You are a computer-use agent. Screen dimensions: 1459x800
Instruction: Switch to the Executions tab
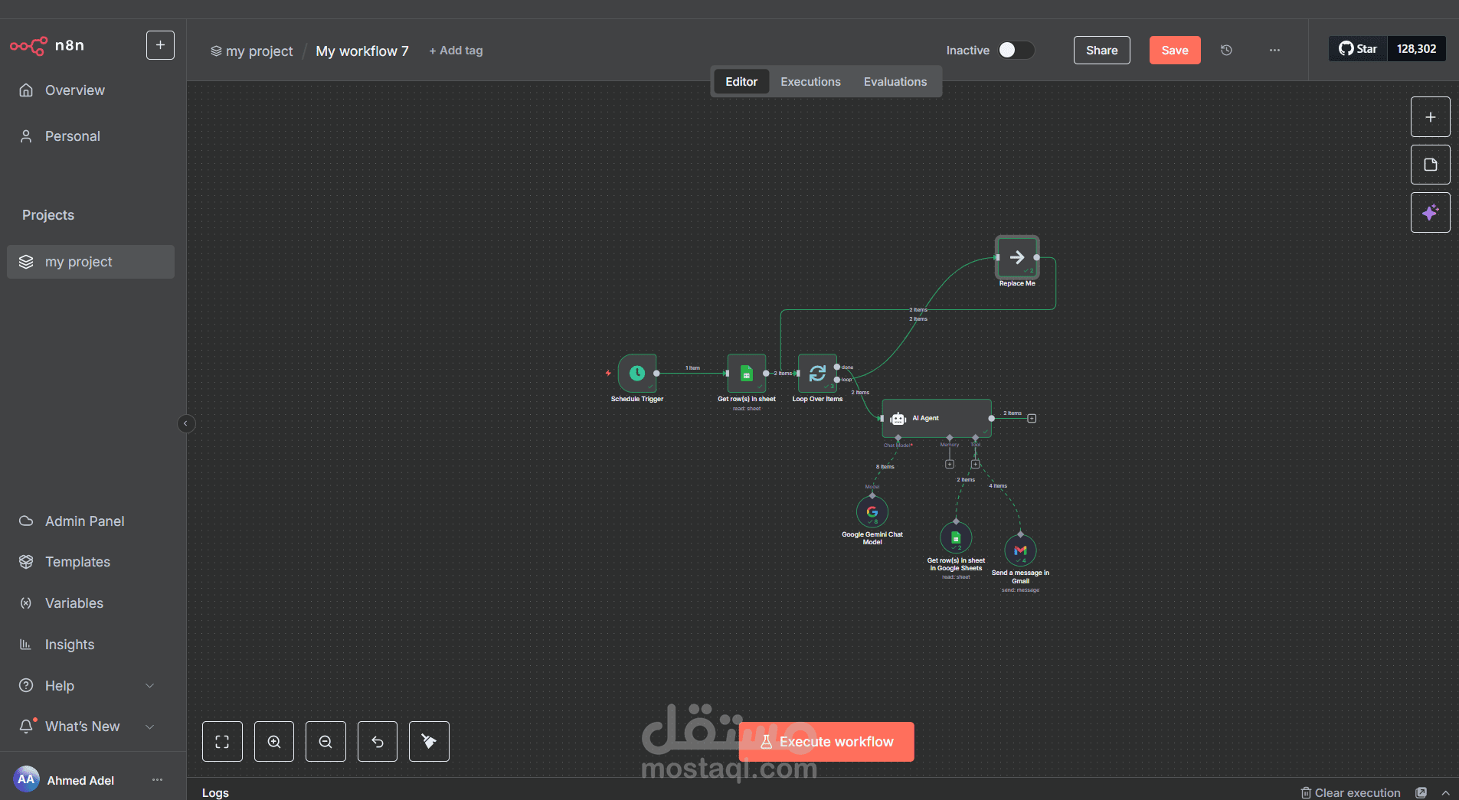(810, 82)
